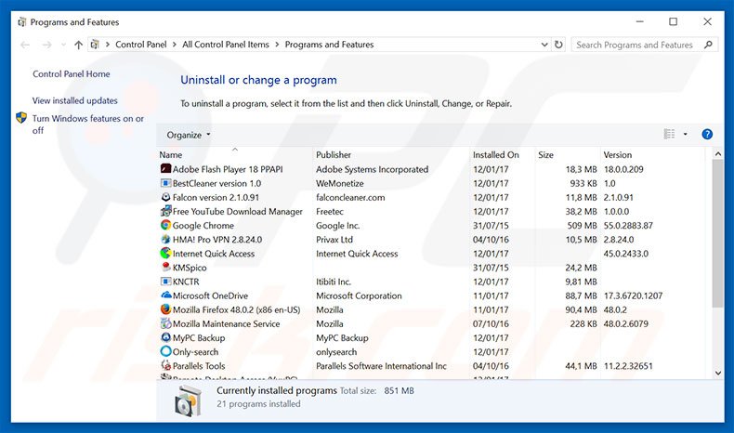Click the 88,7 MB size cell

pyautogui.click(x=581, y=295)
